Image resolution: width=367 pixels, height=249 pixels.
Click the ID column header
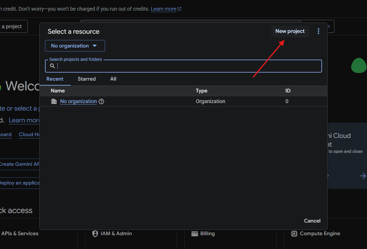[288, 91]
